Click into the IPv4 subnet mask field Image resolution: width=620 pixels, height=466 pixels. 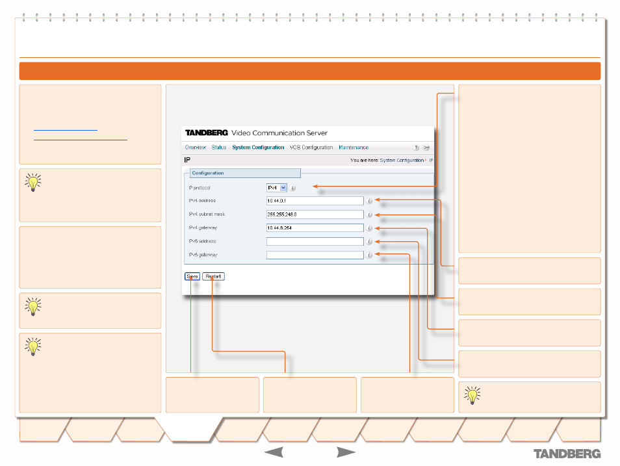tap(315, 214)
